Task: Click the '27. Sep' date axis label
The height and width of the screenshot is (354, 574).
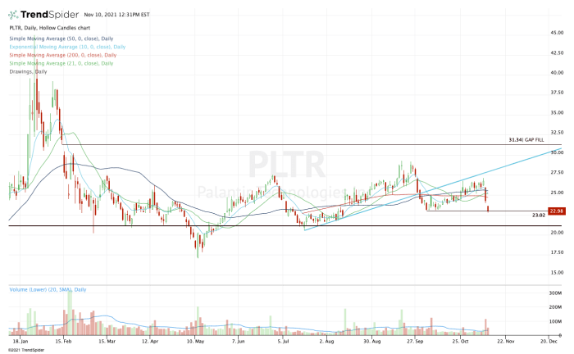Action: pyautogui.click(x=415, y=342)
